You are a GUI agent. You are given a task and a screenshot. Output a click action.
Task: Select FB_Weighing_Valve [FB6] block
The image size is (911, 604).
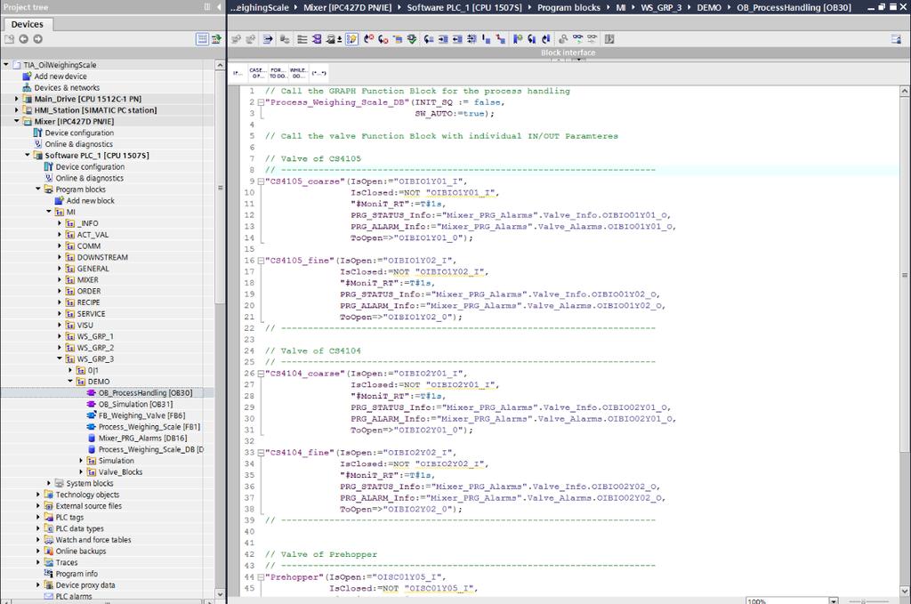141,415
